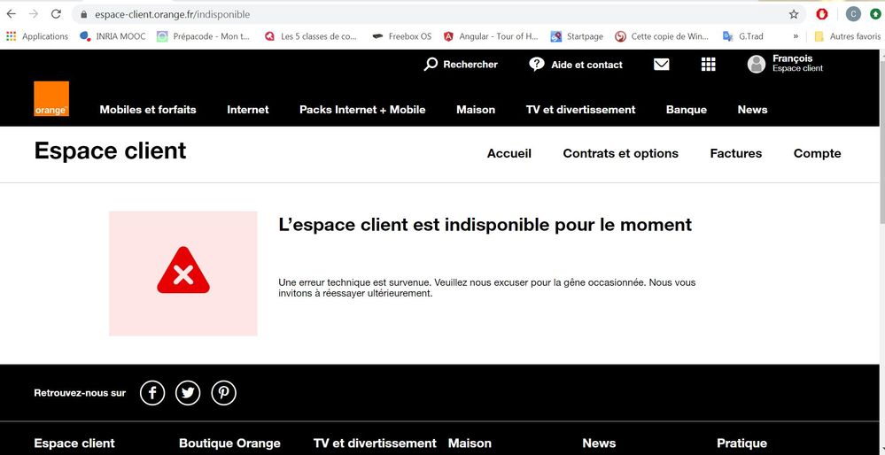
Task: Reload the page
Action: 56,14
